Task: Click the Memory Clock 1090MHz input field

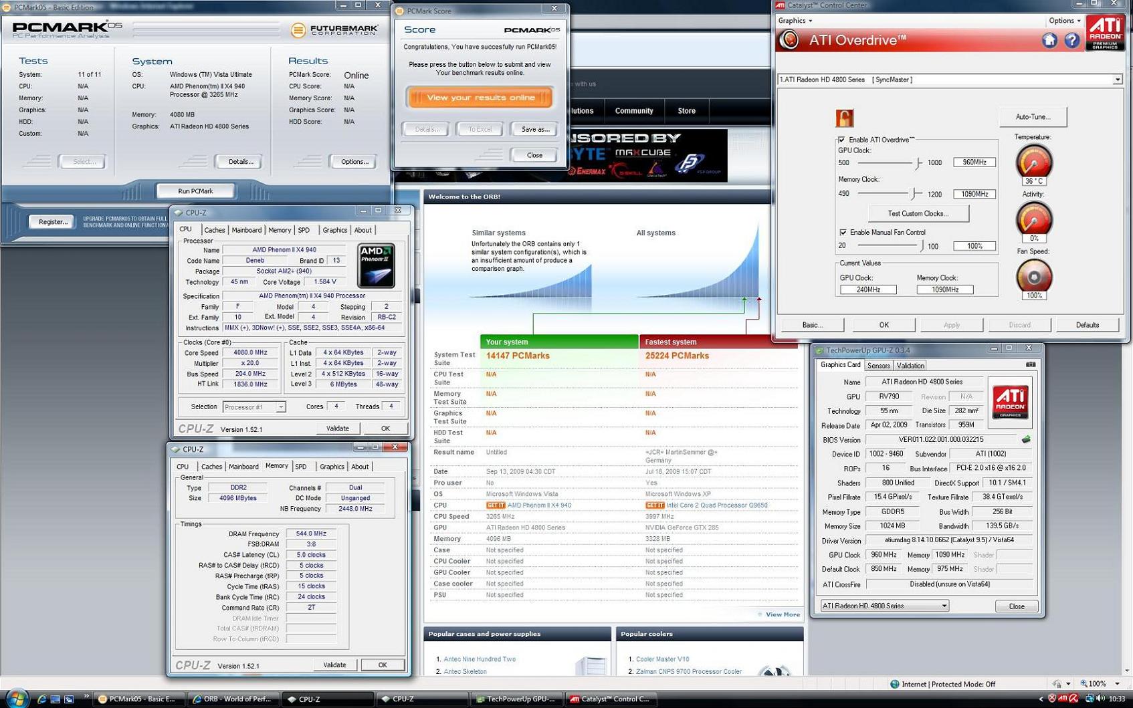Action: pos(974,194)
